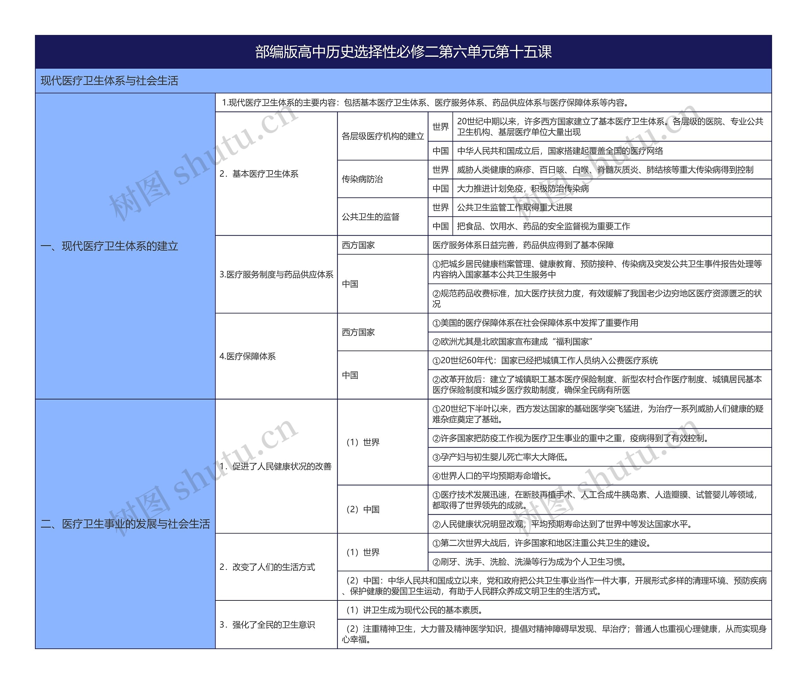Click the cell 二、医疗卫生事业的发展与社会生活
807x684 pixels.
pos(125,524)
